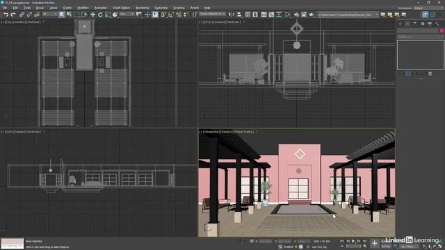Toggle Auto Key mode
Viewport: 445px width, 250px height.
[386, 242]
